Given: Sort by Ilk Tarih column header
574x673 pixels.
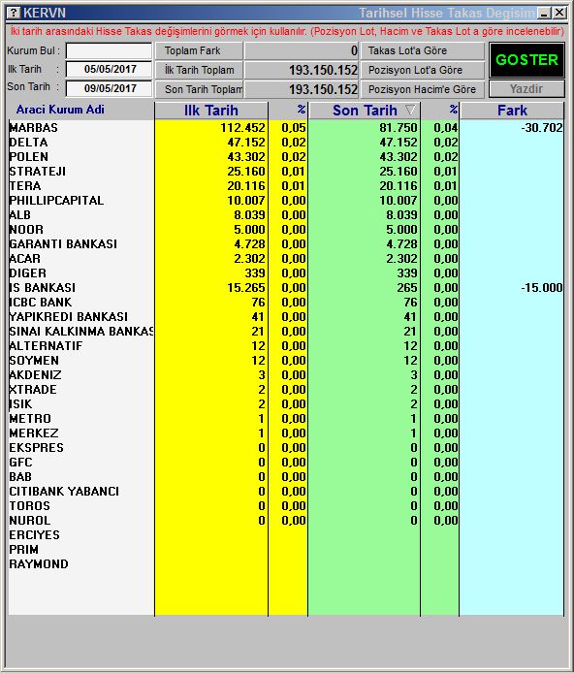Looking at the screenshot, I should click(211, 111).
